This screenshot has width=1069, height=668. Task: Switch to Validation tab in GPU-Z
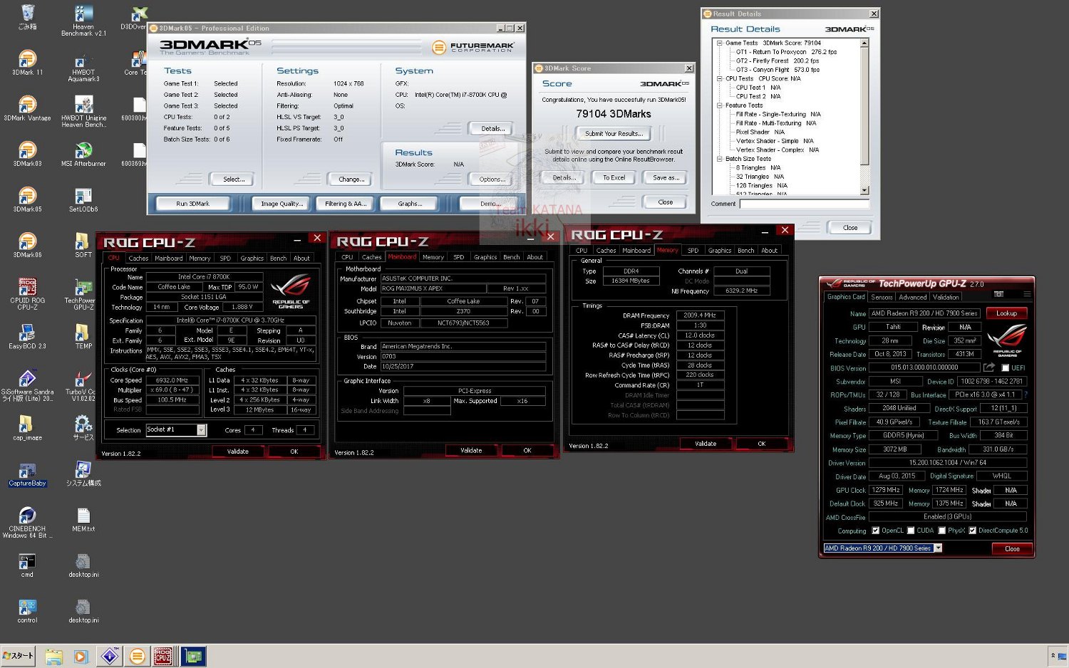click(x=946, y=297)
